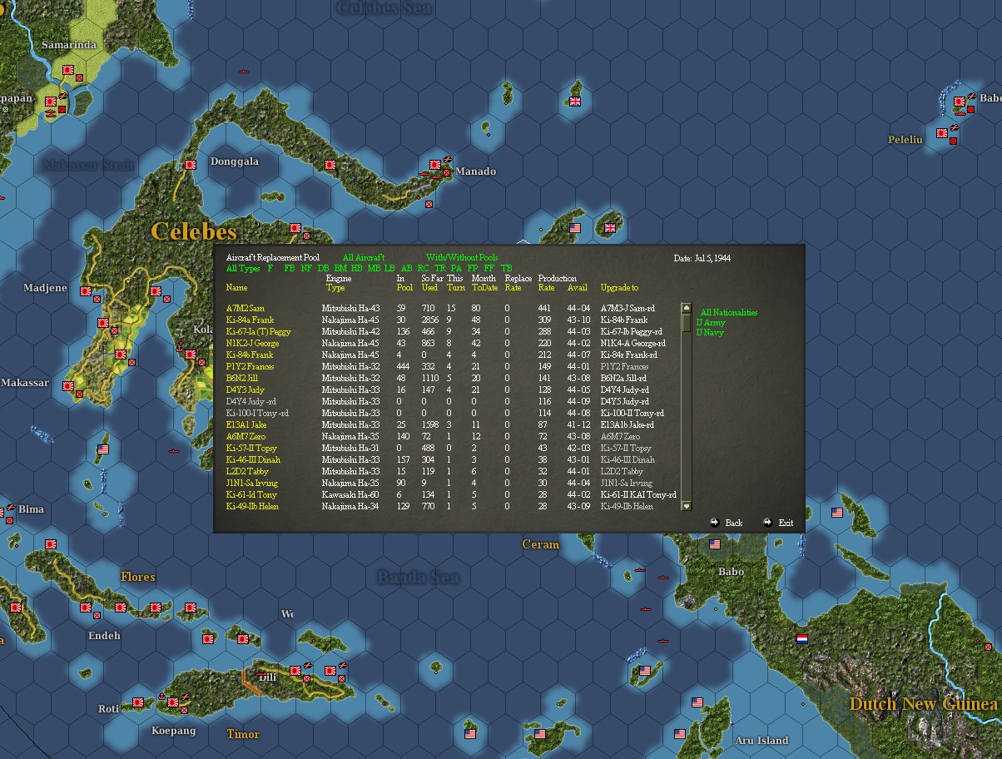Toggle the All Aircraft filter

click(x=364, y=258)
